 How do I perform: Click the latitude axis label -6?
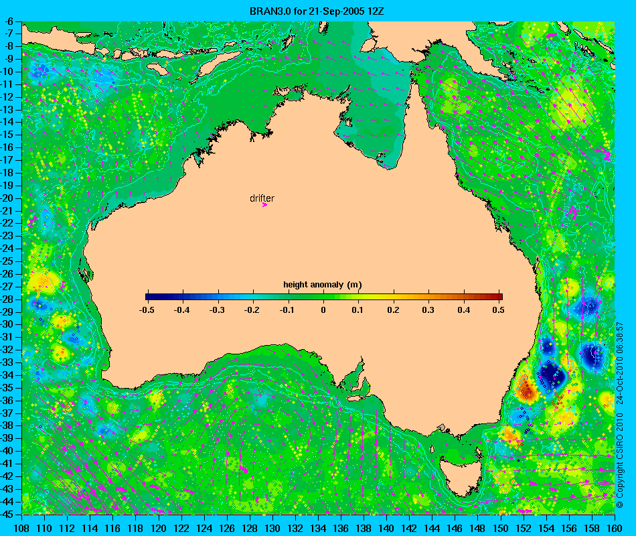tap(9, 21)
